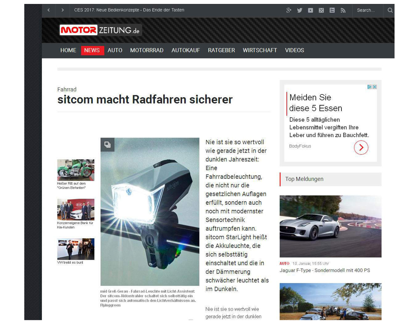Go to next ticker headline arrow
412x331 pixels.
(63, 10)
